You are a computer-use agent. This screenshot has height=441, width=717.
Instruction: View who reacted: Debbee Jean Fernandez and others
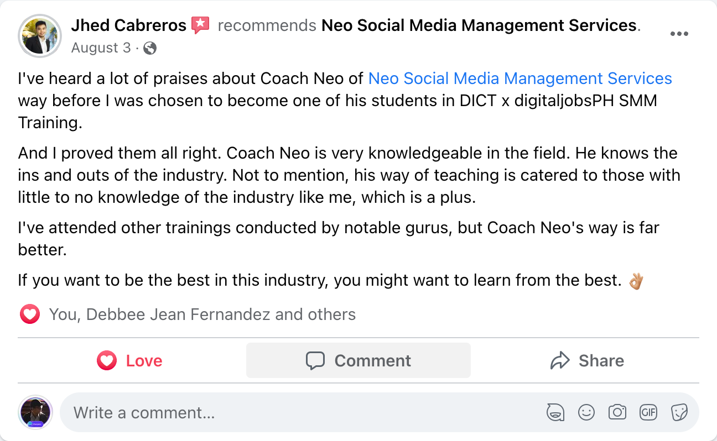(202, 314)
